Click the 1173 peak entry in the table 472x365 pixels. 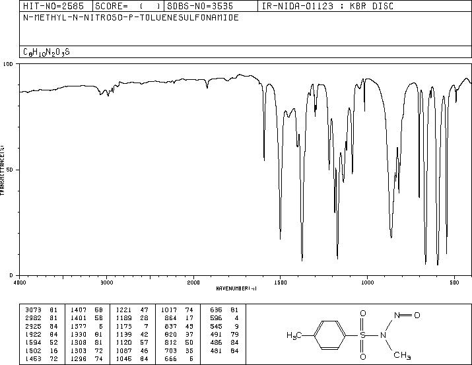132,326
